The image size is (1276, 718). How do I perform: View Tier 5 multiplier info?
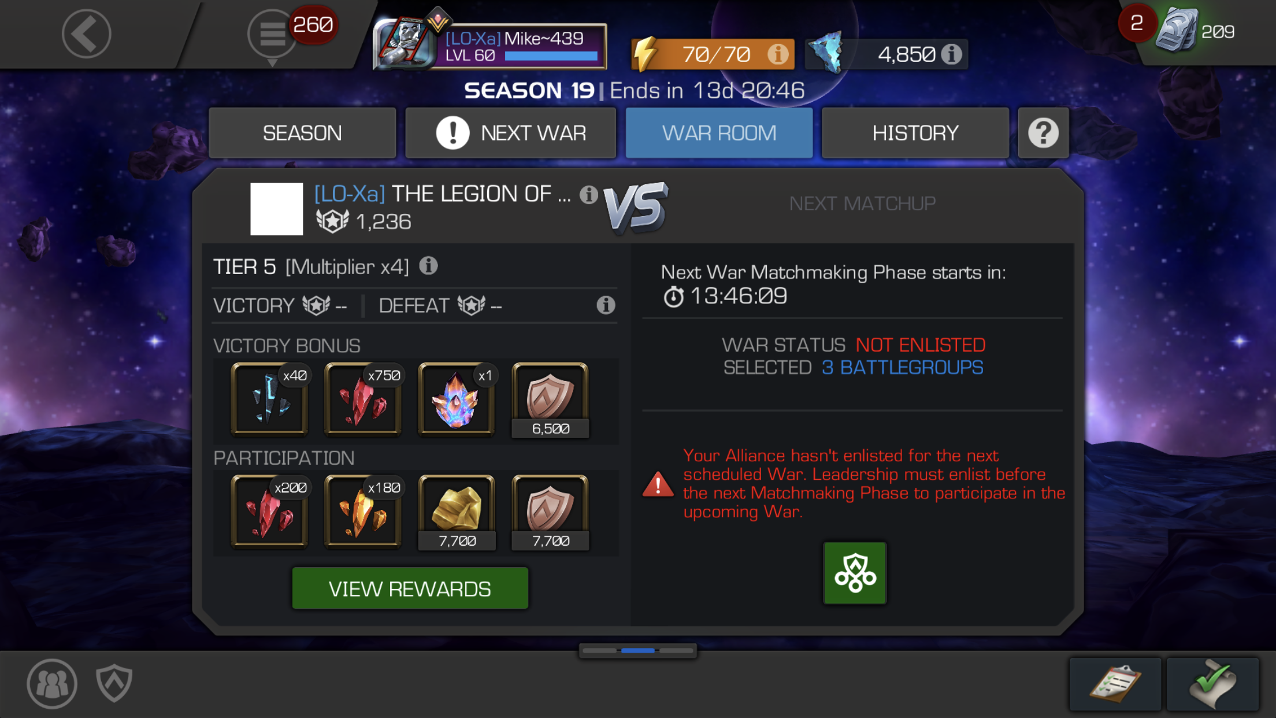coord(428,266)
